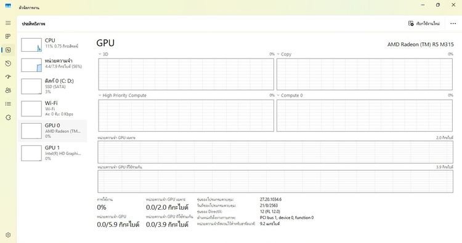Select GPU 1 Intel HD Graphics entry
The height and width of the screenshot is (243, 462).
tap(52, 153)
